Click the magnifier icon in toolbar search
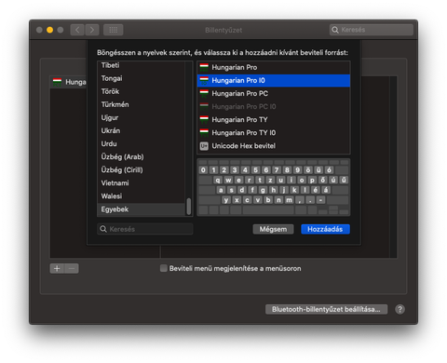 click(335, 30)
